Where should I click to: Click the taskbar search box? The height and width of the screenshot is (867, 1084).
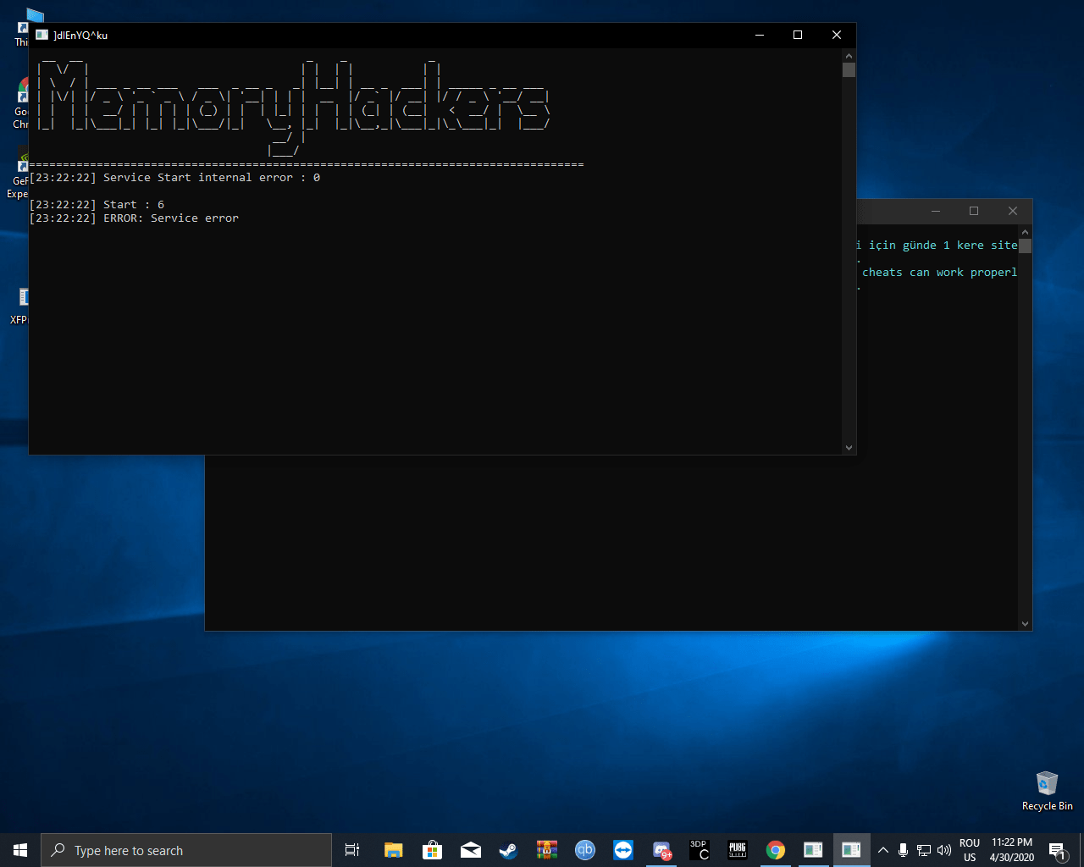(186, 850)
